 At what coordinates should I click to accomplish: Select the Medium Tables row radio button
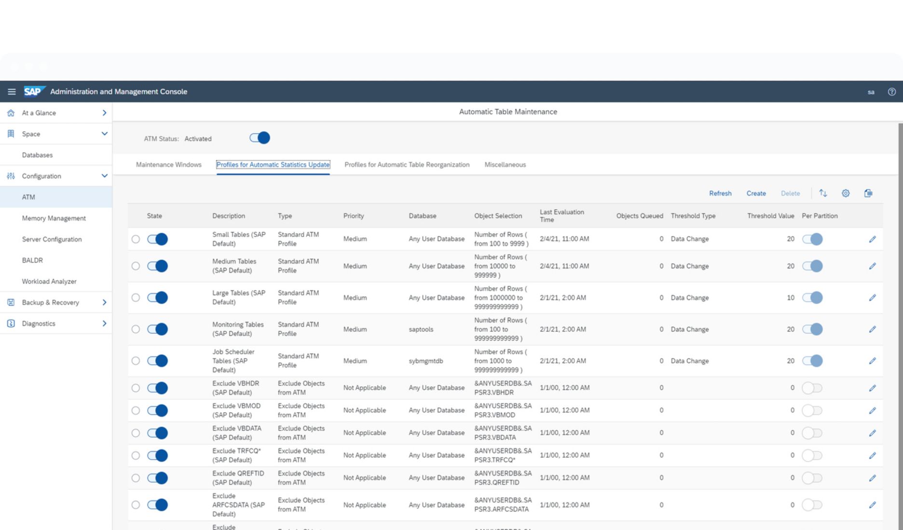pyautogui.click(x=136, y=266)
